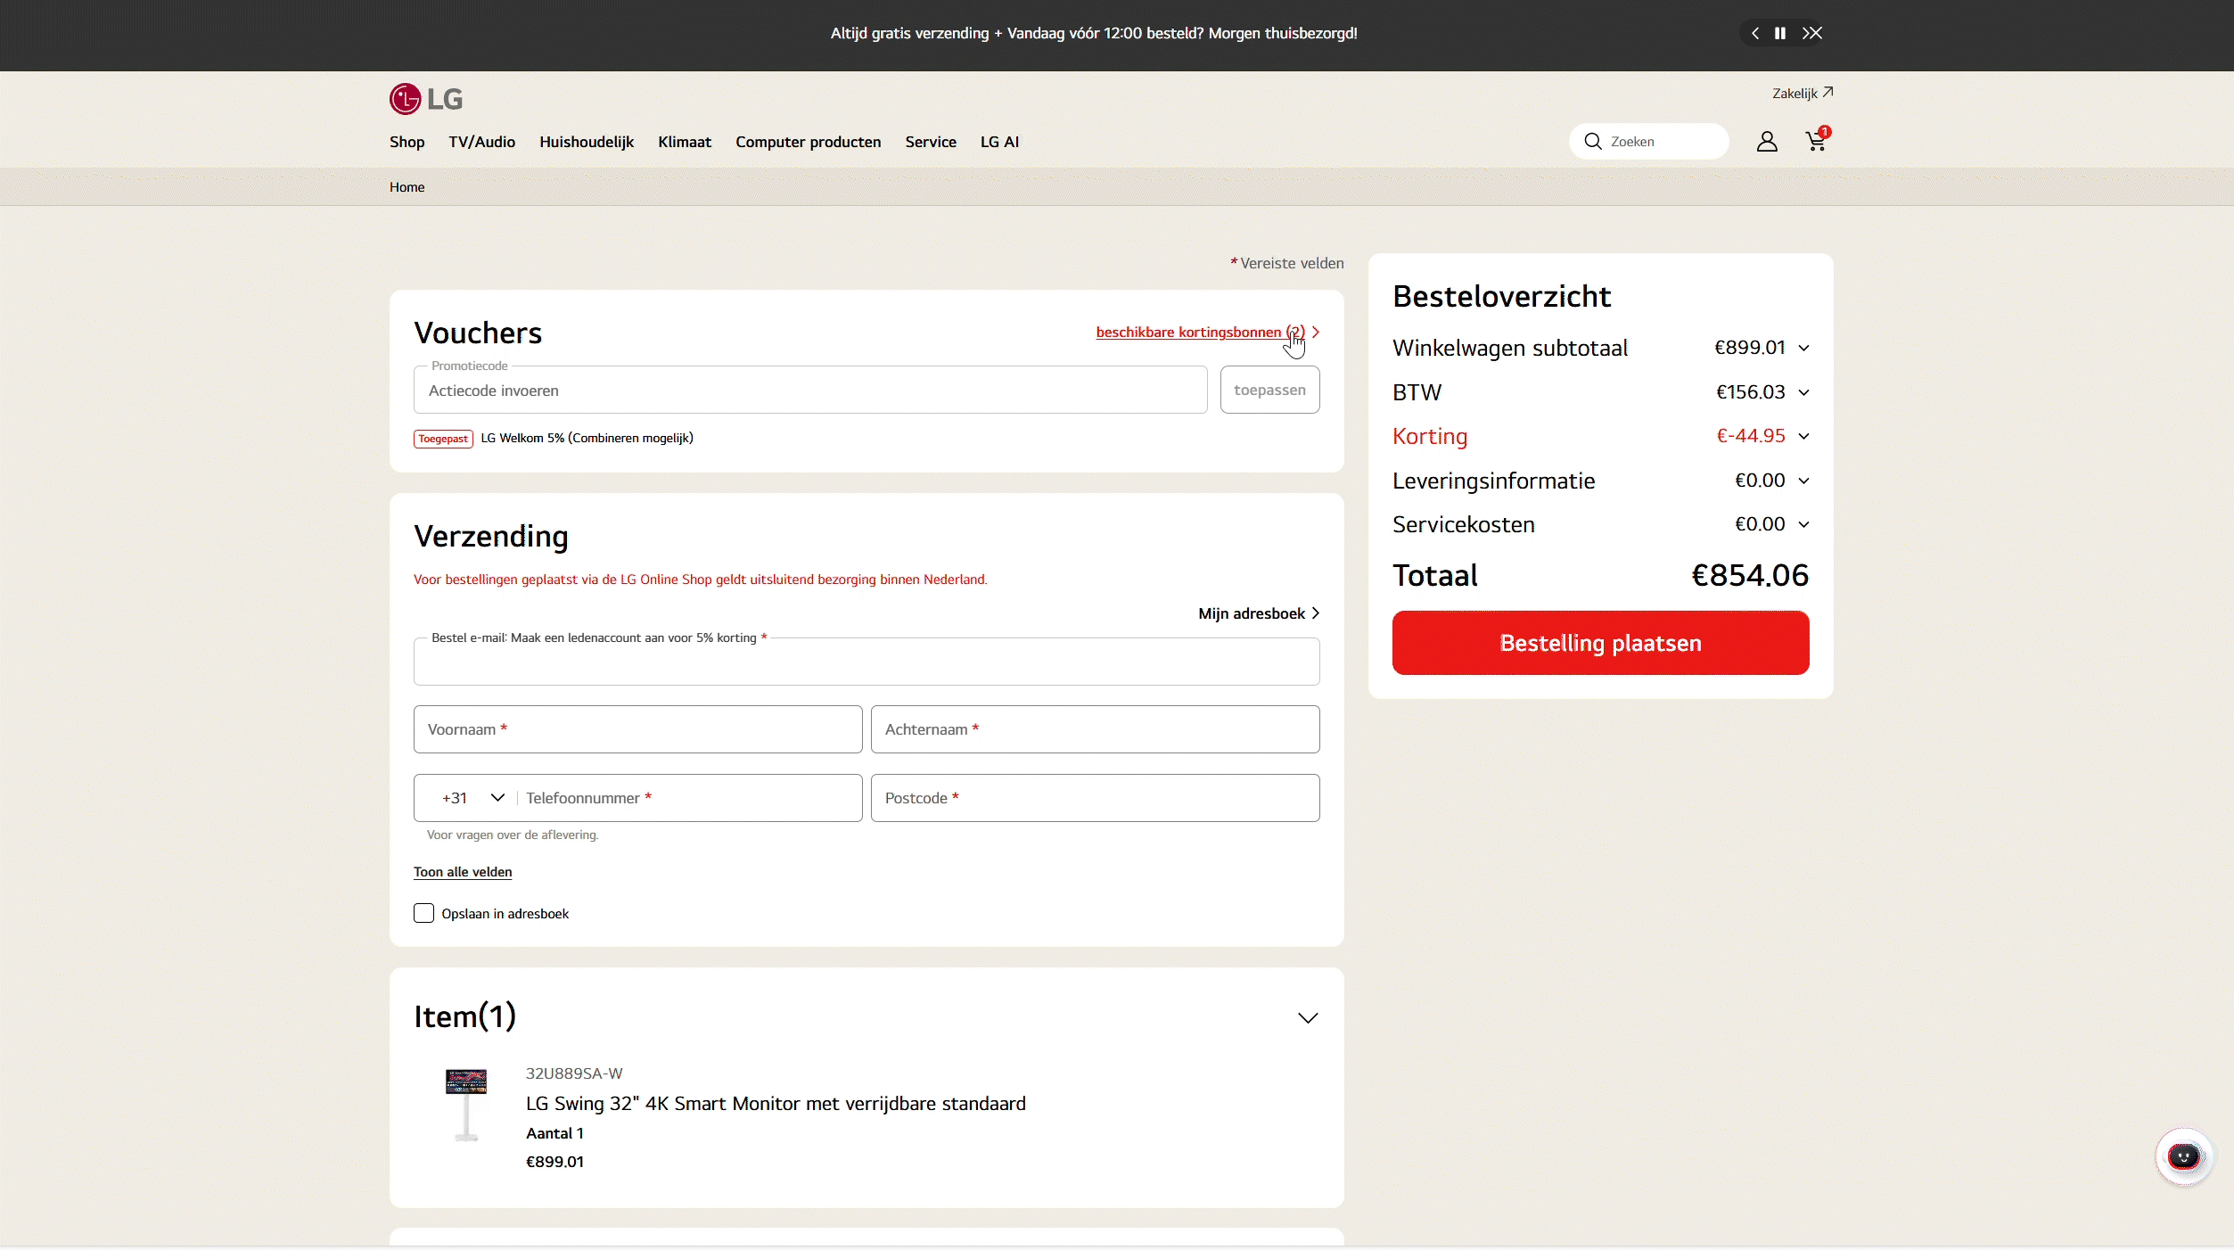The image size is (2234, 1250).
Task: Click the search magnifier icon
Action: 1593,142
